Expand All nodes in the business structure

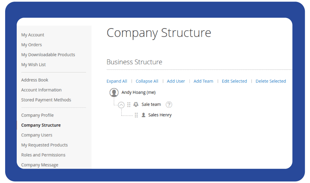(x=117, y=81)
